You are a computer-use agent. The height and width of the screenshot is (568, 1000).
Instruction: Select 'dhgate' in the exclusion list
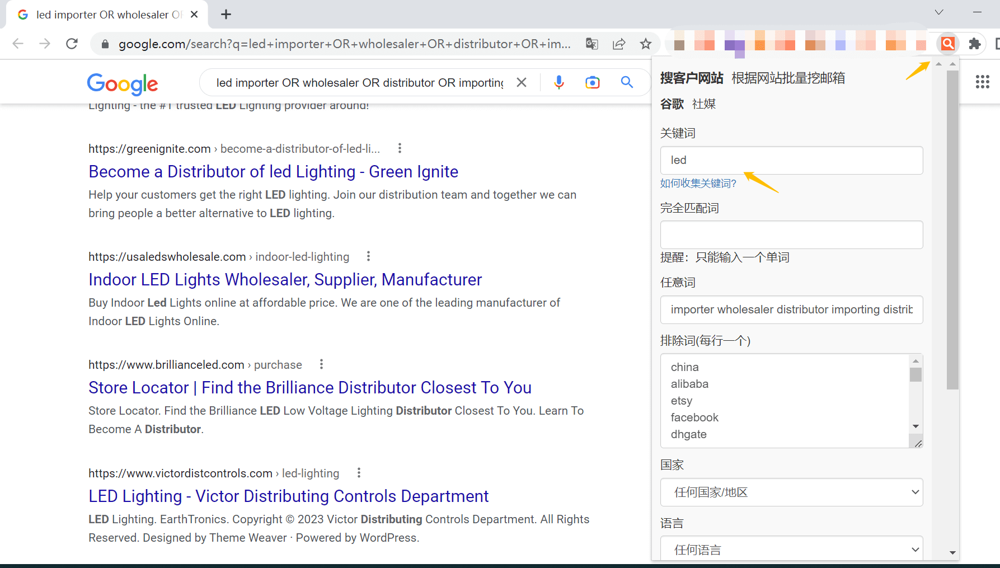point(688,434)
